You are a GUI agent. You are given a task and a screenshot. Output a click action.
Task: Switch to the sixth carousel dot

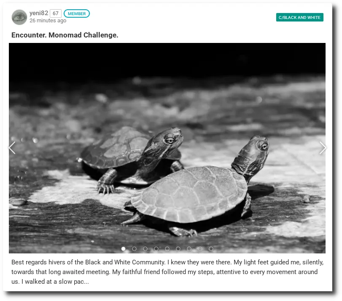tap(178, 249)
